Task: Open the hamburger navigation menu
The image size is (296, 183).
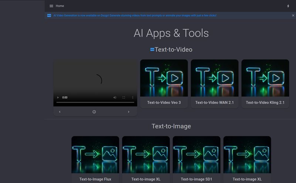Action: click(x=51, y=6)
